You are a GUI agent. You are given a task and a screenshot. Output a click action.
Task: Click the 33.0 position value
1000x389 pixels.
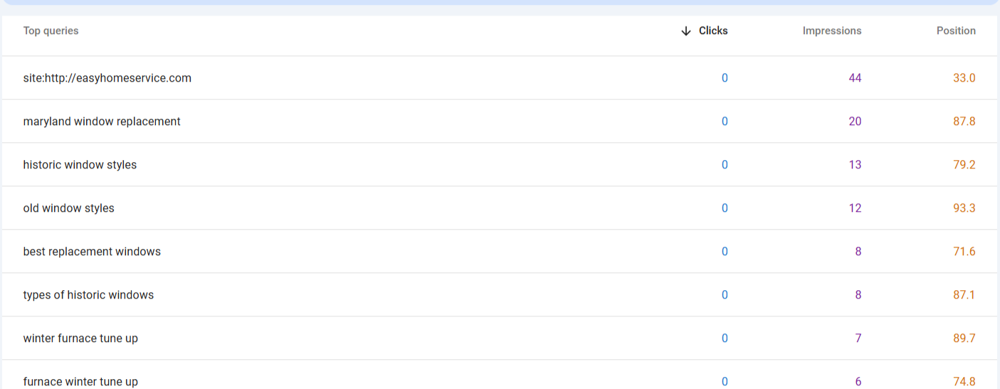coord(964,78)
